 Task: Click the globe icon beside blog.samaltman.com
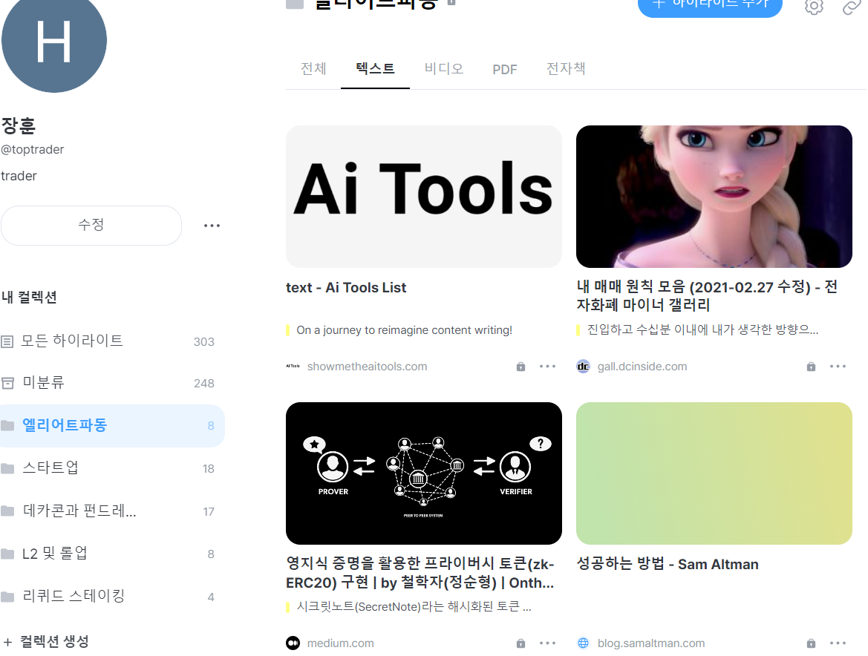583,643
